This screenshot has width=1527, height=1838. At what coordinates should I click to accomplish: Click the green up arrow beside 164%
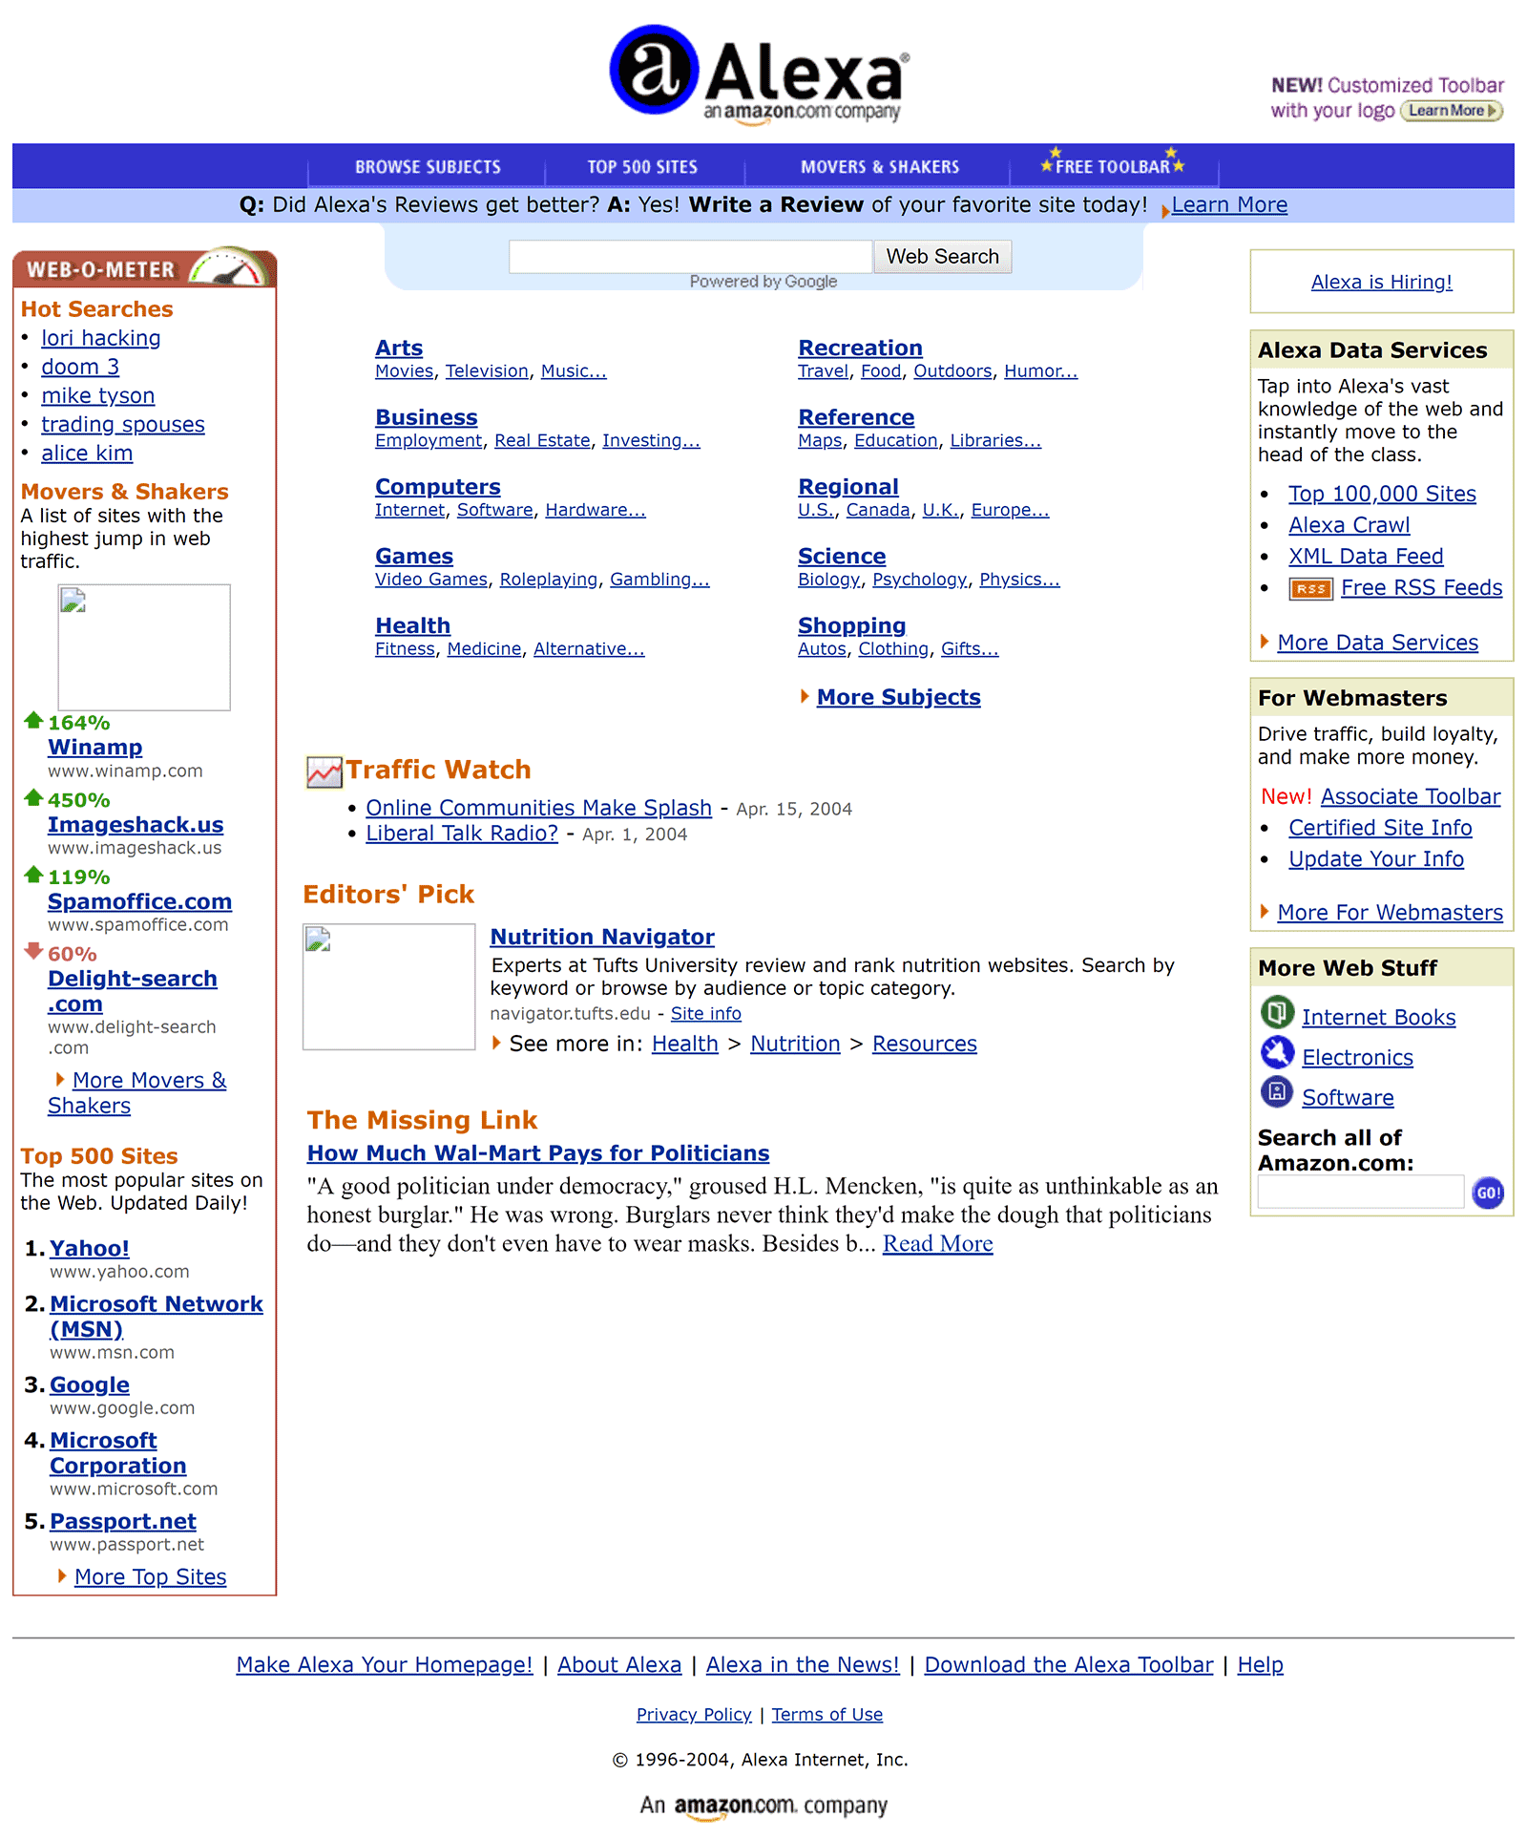click(33, 720)
